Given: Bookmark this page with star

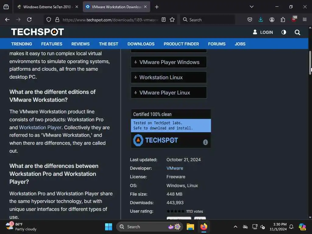Looking at the screenshot, I should [172, 19].
